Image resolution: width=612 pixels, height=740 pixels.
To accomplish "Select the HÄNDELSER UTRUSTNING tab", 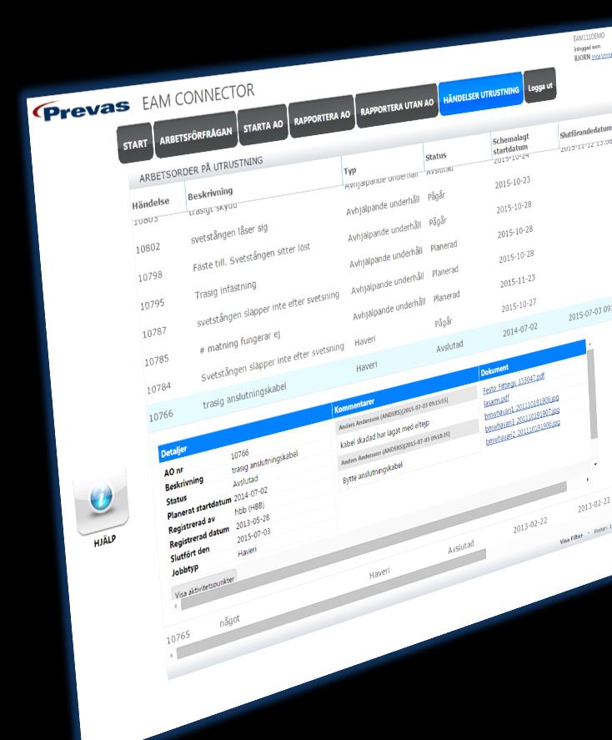I will (x=480, y=94).
